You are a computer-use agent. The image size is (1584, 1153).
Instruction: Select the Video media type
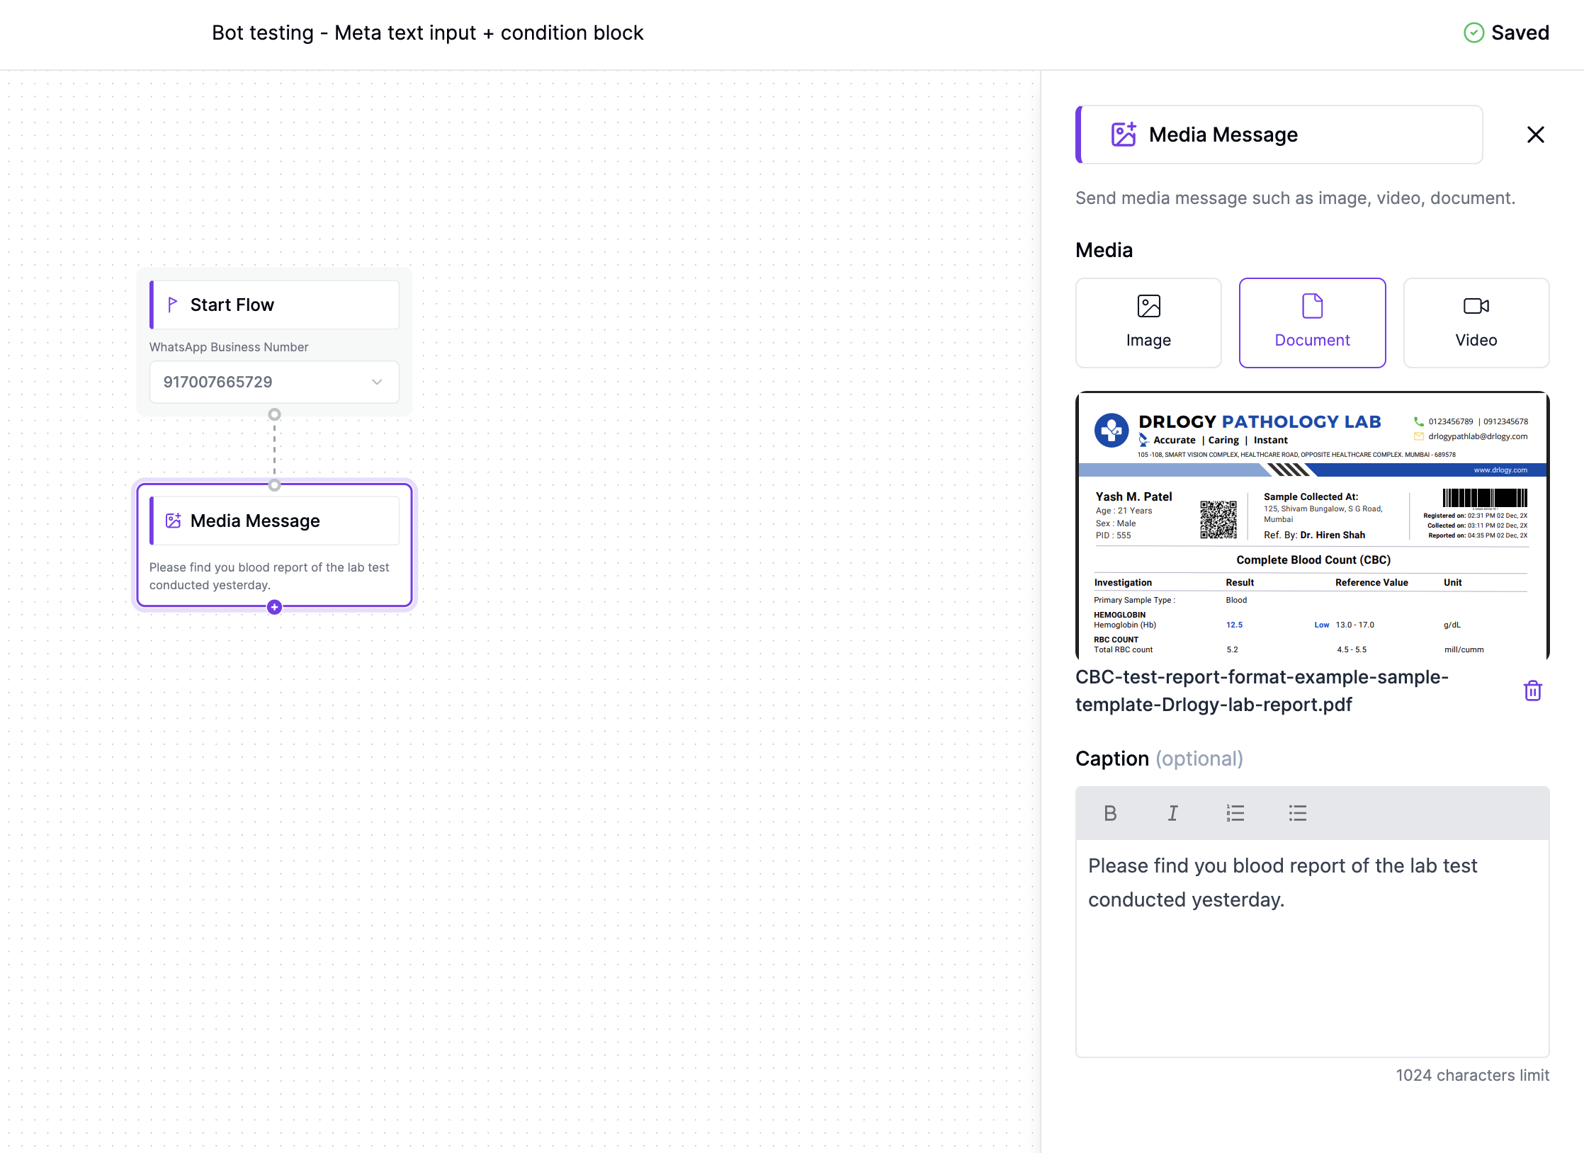[x=1476, y=322]
